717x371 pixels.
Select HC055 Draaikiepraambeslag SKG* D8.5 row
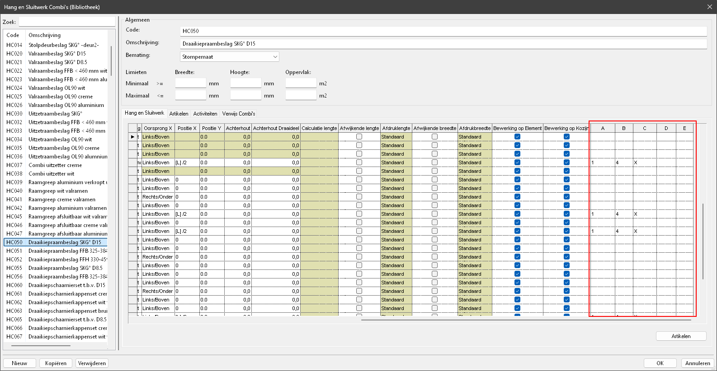[56, 268]
